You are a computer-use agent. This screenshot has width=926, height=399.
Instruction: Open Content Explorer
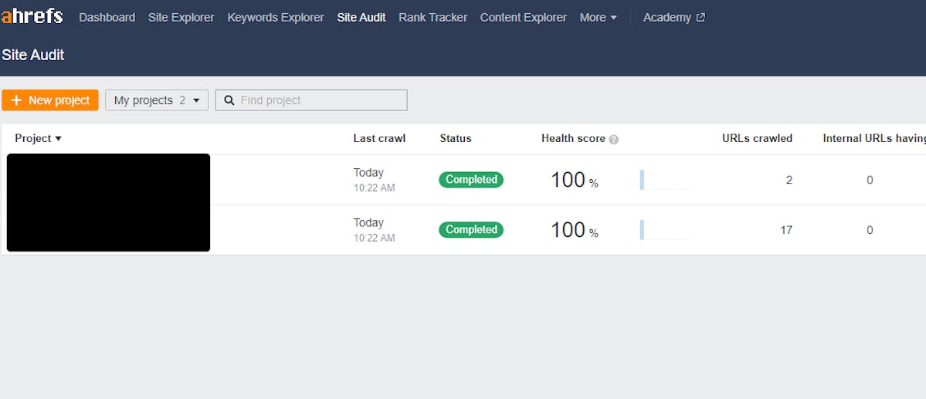coord(523,18)
